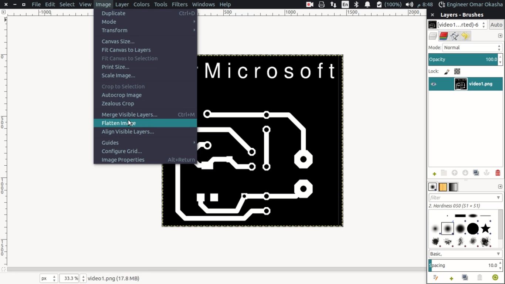Open Brushes dock tab configuration menu
This screenshot has width=505, height=284.
click(500, 187)
